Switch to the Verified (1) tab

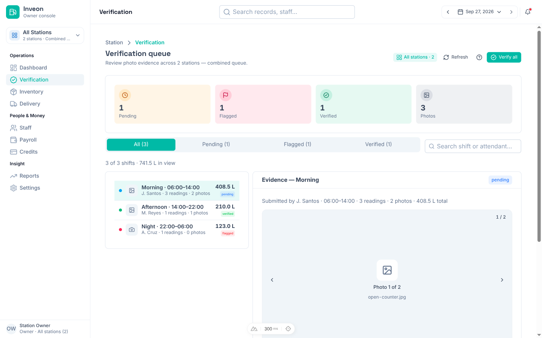click(378, 145)
